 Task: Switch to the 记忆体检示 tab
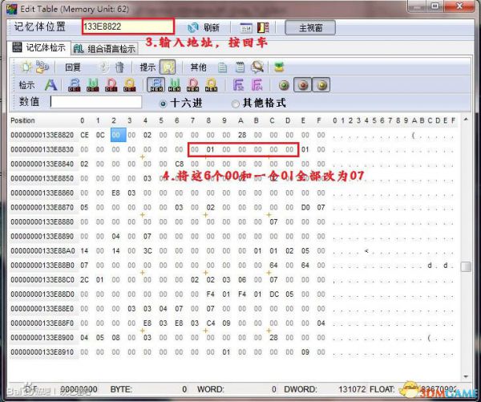40,48
